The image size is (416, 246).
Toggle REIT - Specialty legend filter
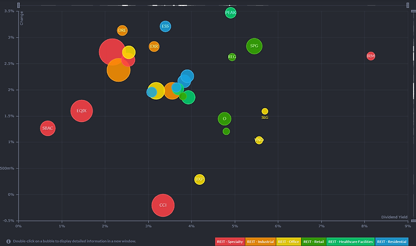(230, 242)
